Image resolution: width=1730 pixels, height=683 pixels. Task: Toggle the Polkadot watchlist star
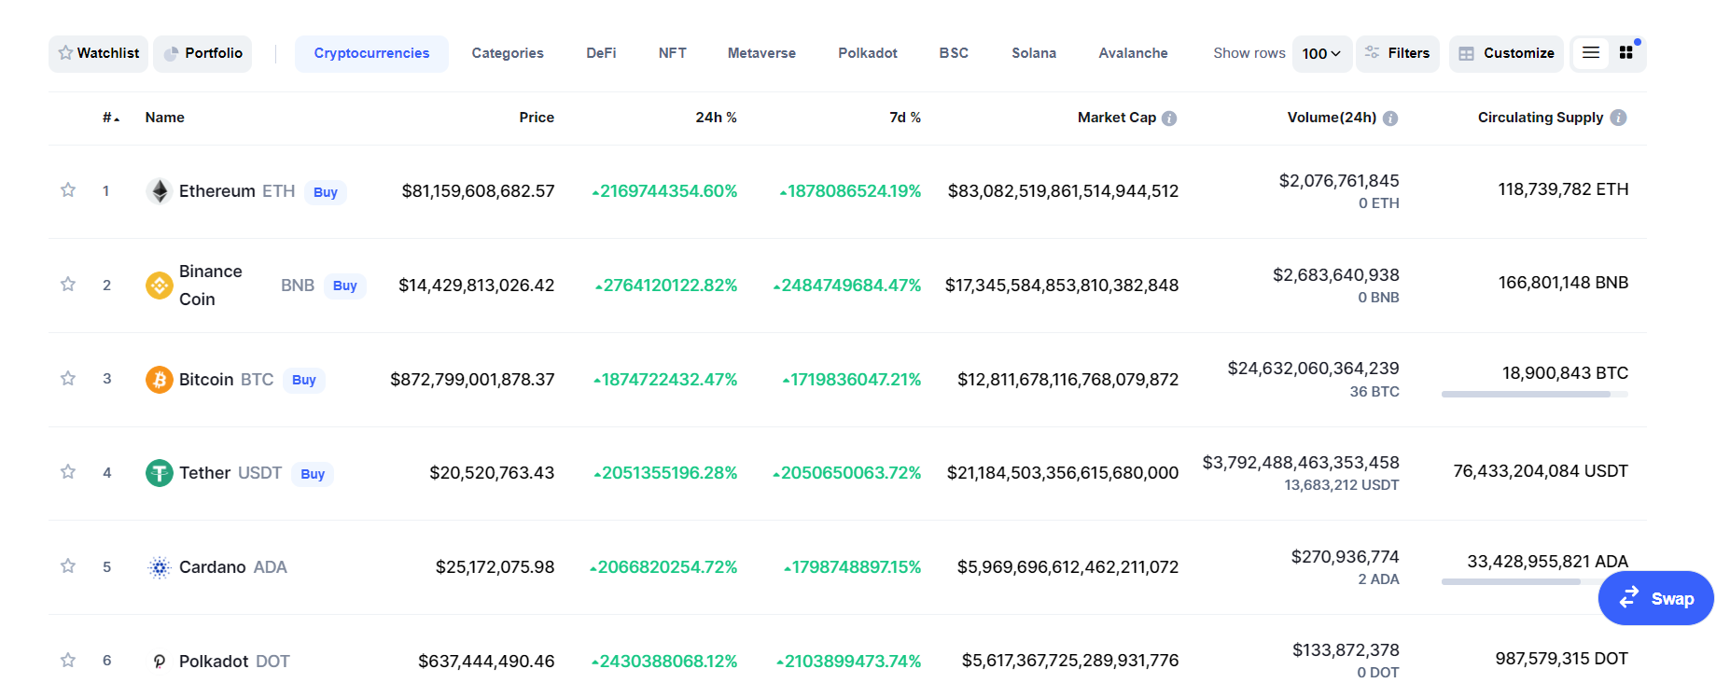[68, 661]
